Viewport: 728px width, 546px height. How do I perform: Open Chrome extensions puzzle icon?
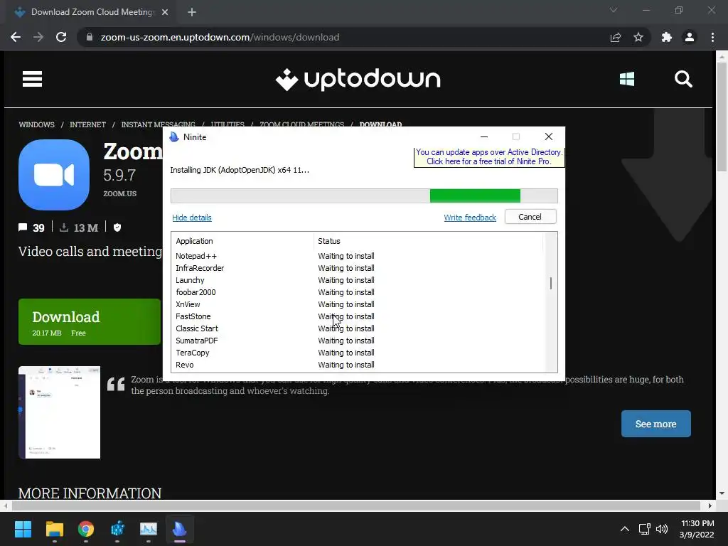click(667, 37)
